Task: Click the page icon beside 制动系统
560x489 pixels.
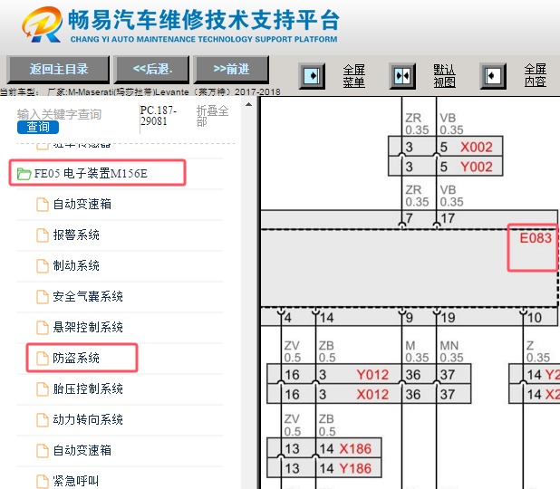Action: (x=43, y=266)
